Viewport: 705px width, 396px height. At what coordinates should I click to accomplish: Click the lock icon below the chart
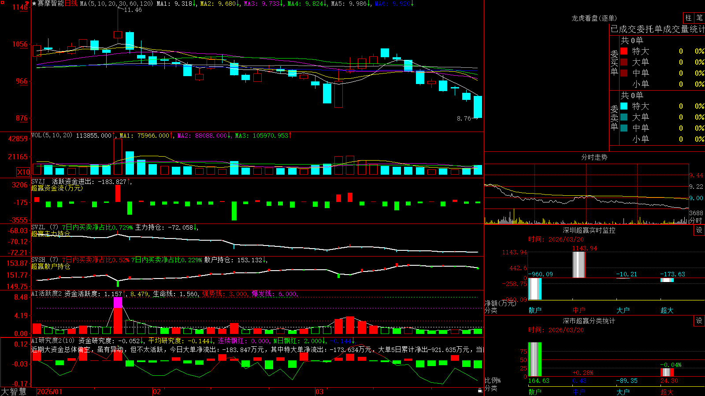click(x=480, y=391)
